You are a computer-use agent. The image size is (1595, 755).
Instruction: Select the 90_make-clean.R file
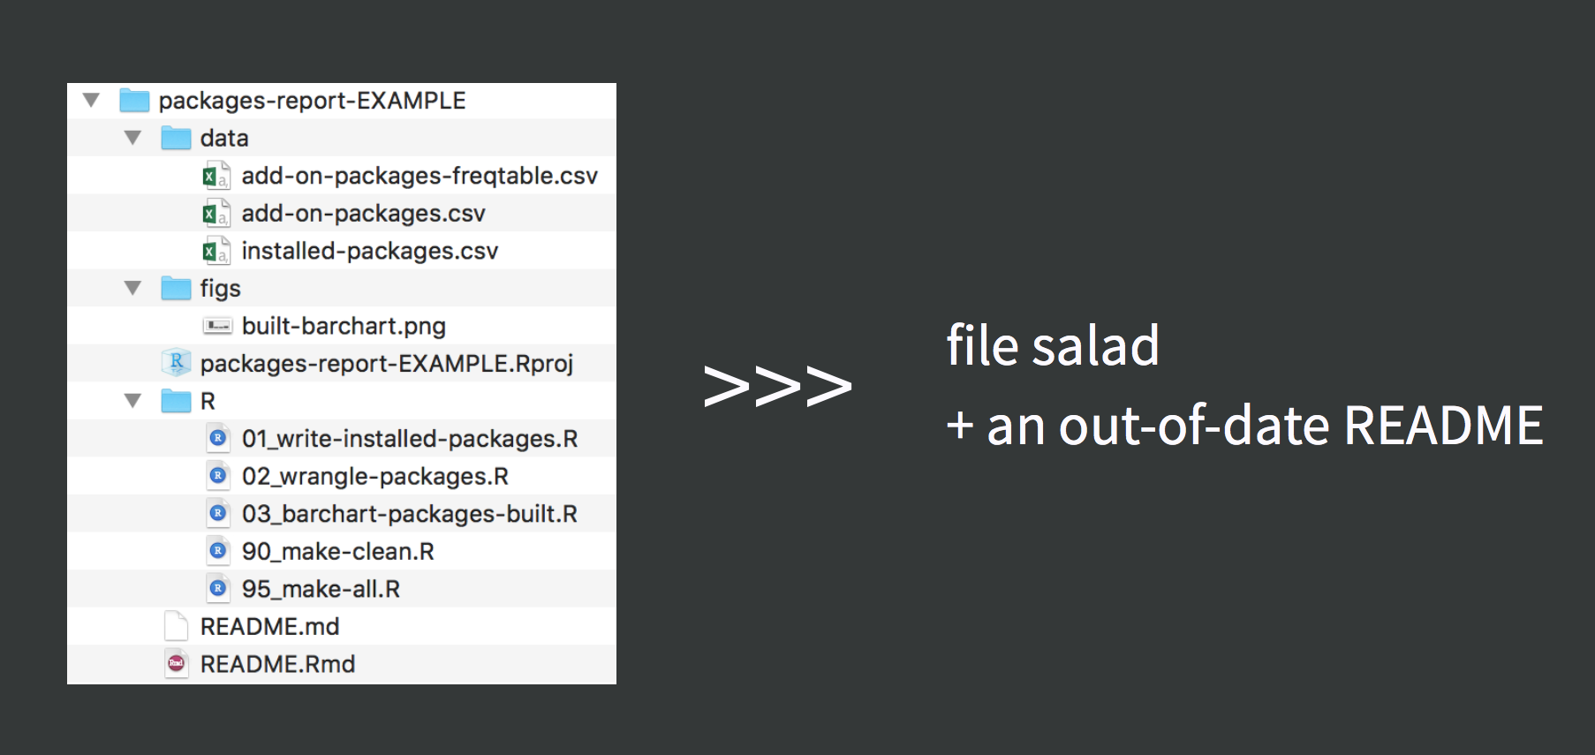(342, 551)
